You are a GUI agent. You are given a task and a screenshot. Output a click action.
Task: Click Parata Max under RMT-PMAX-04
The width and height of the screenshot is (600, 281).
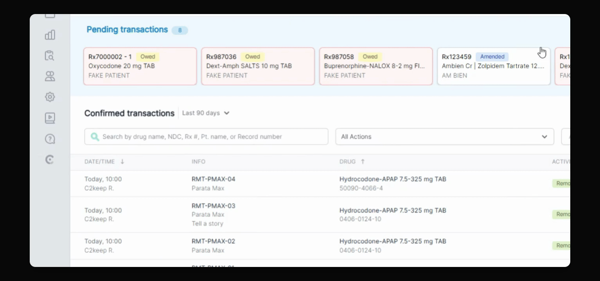(x=208, y=188)
